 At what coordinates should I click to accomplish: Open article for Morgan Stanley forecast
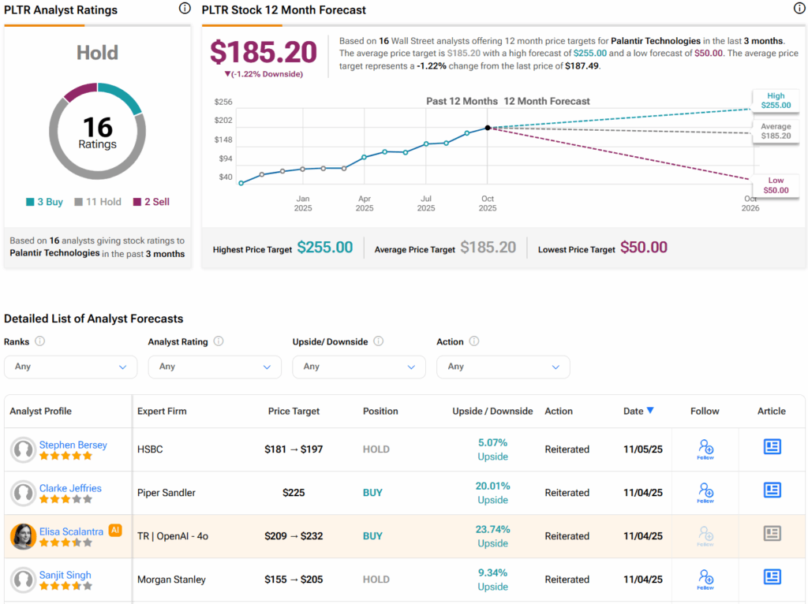772,577
